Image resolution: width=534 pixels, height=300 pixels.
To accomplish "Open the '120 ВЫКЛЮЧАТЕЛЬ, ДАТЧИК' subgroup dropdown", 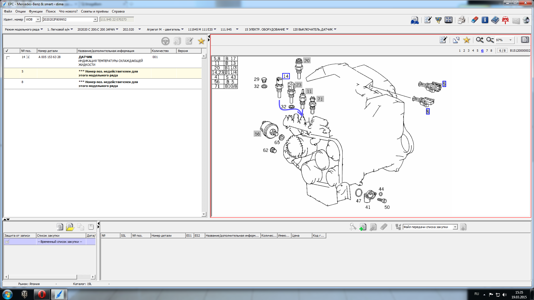I will [x=315, y=29].
